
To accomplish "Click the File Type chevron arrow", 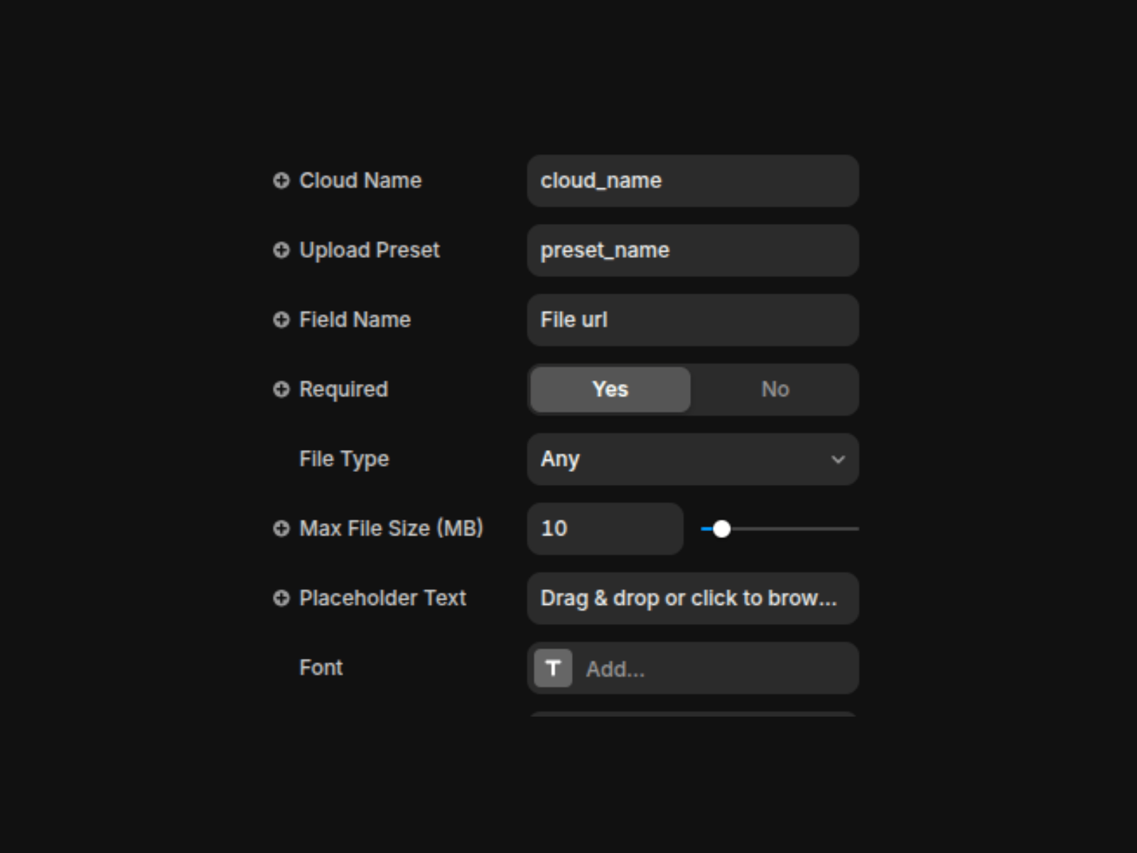I will tap(838, 460).
